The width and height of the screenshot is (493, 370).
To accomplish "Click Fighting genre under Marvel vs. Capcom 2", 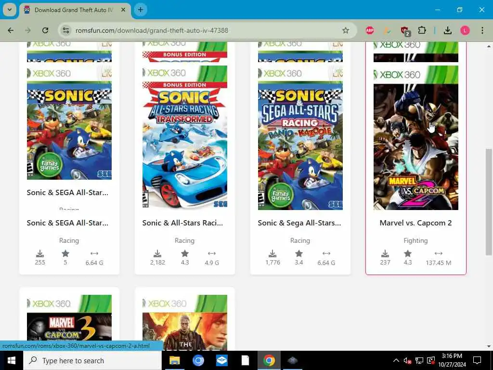I will point(415,240).
